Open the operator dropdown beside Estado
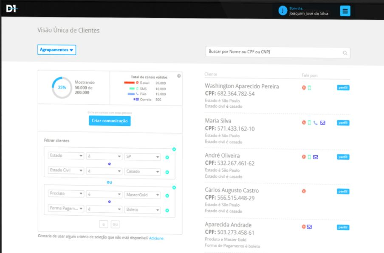This screenshot has height=253, width=384. click(104, 156)
